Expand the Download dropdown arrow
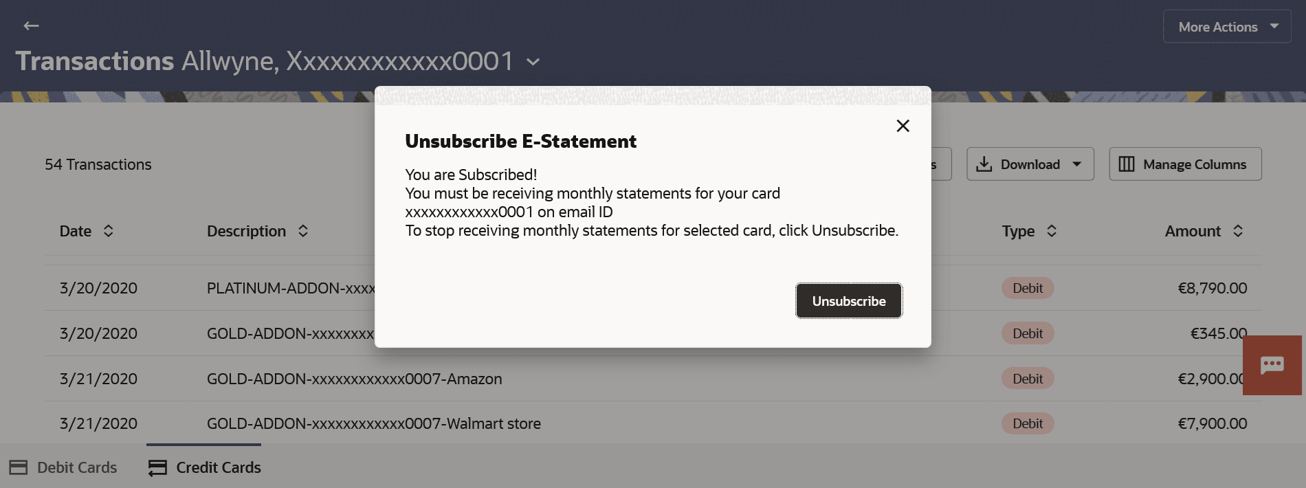The width and height of the screenshot is (1306, 488). pyautogui.click(x=1077, y=164)
